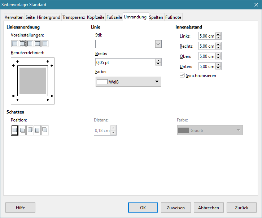Switch to the Verwalten tab

point(14,17)
